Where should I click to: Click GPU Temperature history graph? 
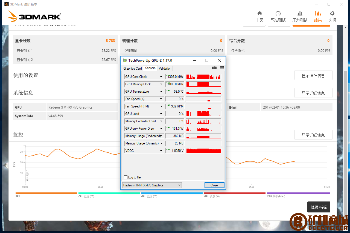tap(204, 92)
